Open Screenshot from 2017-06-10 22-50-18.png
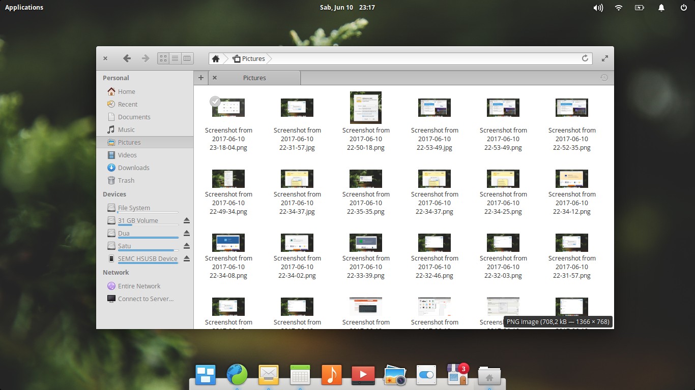 click(365, 107)
